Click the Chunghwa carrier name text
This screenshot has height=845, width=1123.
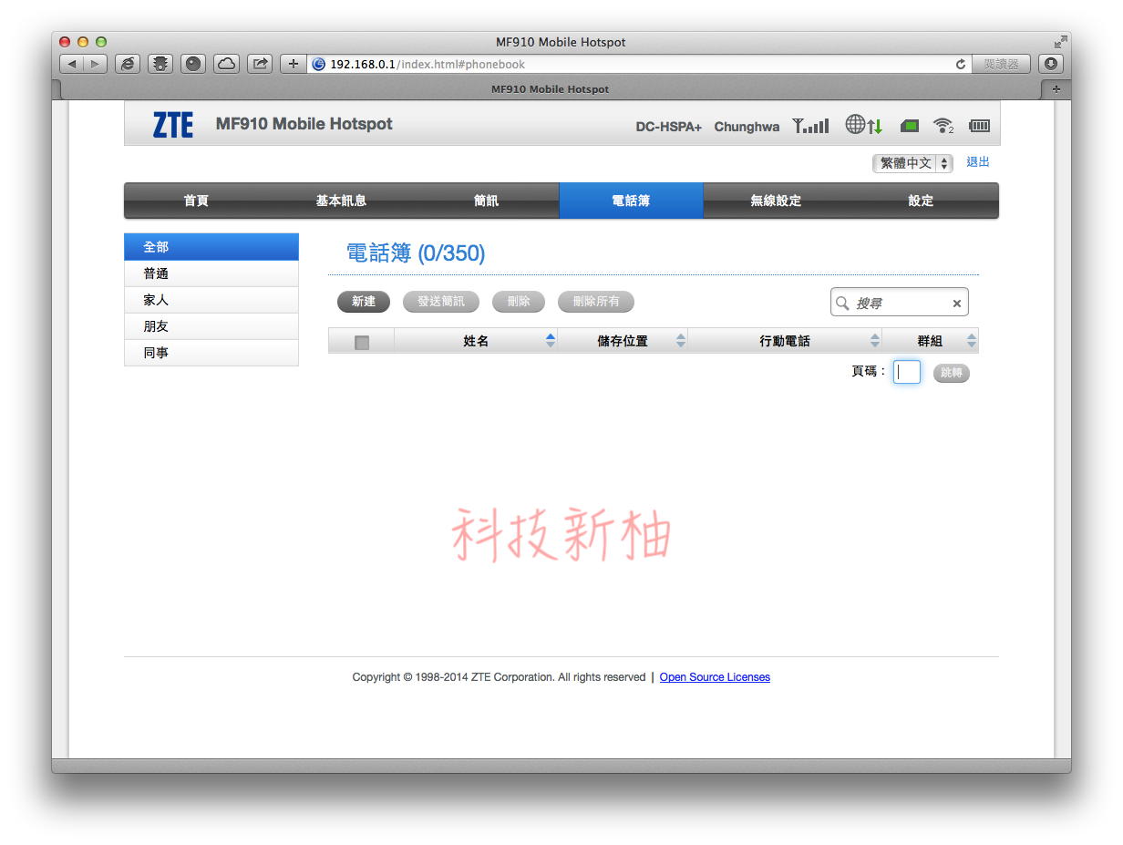(x=747, y=127)
